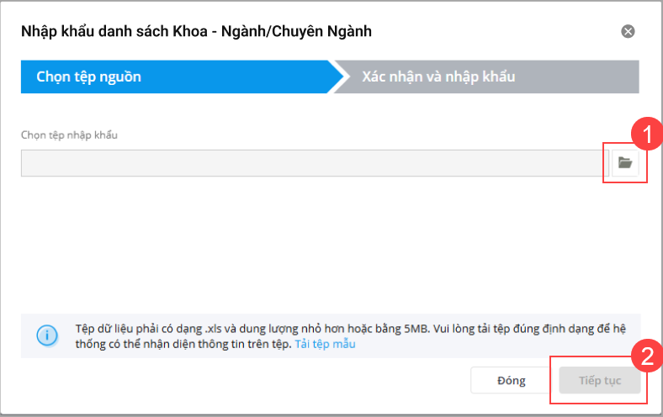Image resolution: width=663 pixels, height=417 pixels.
Task: Close the import dialog with X icon
Action: point(628,31)
